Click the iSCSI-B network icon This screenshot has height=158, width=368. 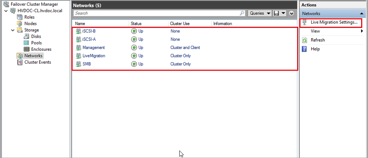click(x=78, y=31)
